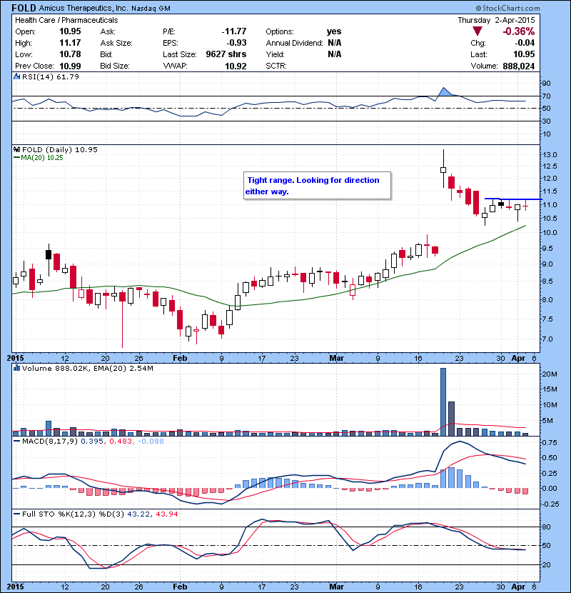Click the Health Care / Pharmaceuticals sector text
The width and height of the screenshot is (571, 593).
pyautogui.click(x=66, y=20)
